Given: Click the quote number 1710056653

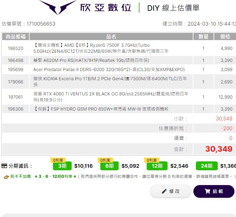Looking at the screenshot, I should pos(41,24).
